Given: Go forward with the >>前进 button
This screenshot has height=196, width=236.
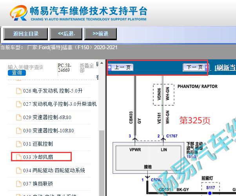Looking at the screenshot, I should 100,34.
